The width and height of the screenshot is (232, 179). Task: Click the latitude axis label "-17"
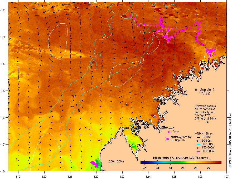click(x=3, y=145)
